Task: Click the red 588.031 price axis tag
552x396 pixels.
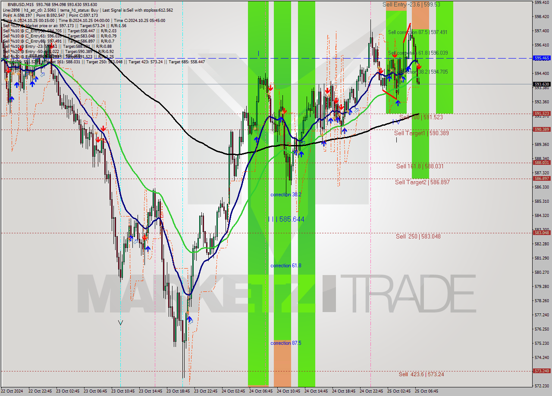Action: 542,163
